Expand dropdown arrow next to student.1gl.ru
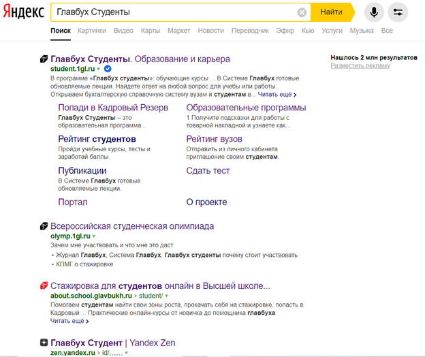The image size is (425, 357). coord(99,69)
